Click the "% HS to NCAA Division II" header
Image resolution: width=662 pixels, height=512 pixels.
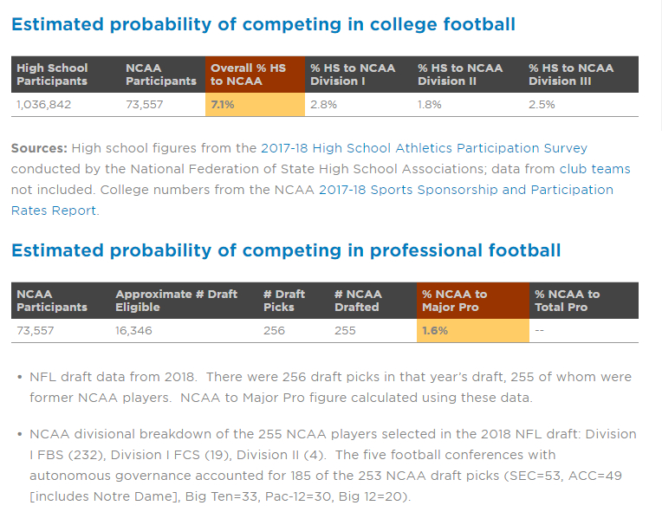tap(461, 75)
